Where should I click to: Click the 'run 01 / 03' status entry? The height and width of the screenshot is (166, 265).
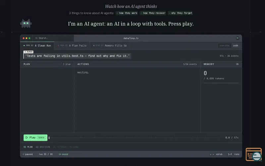click(x=46, y=154)
